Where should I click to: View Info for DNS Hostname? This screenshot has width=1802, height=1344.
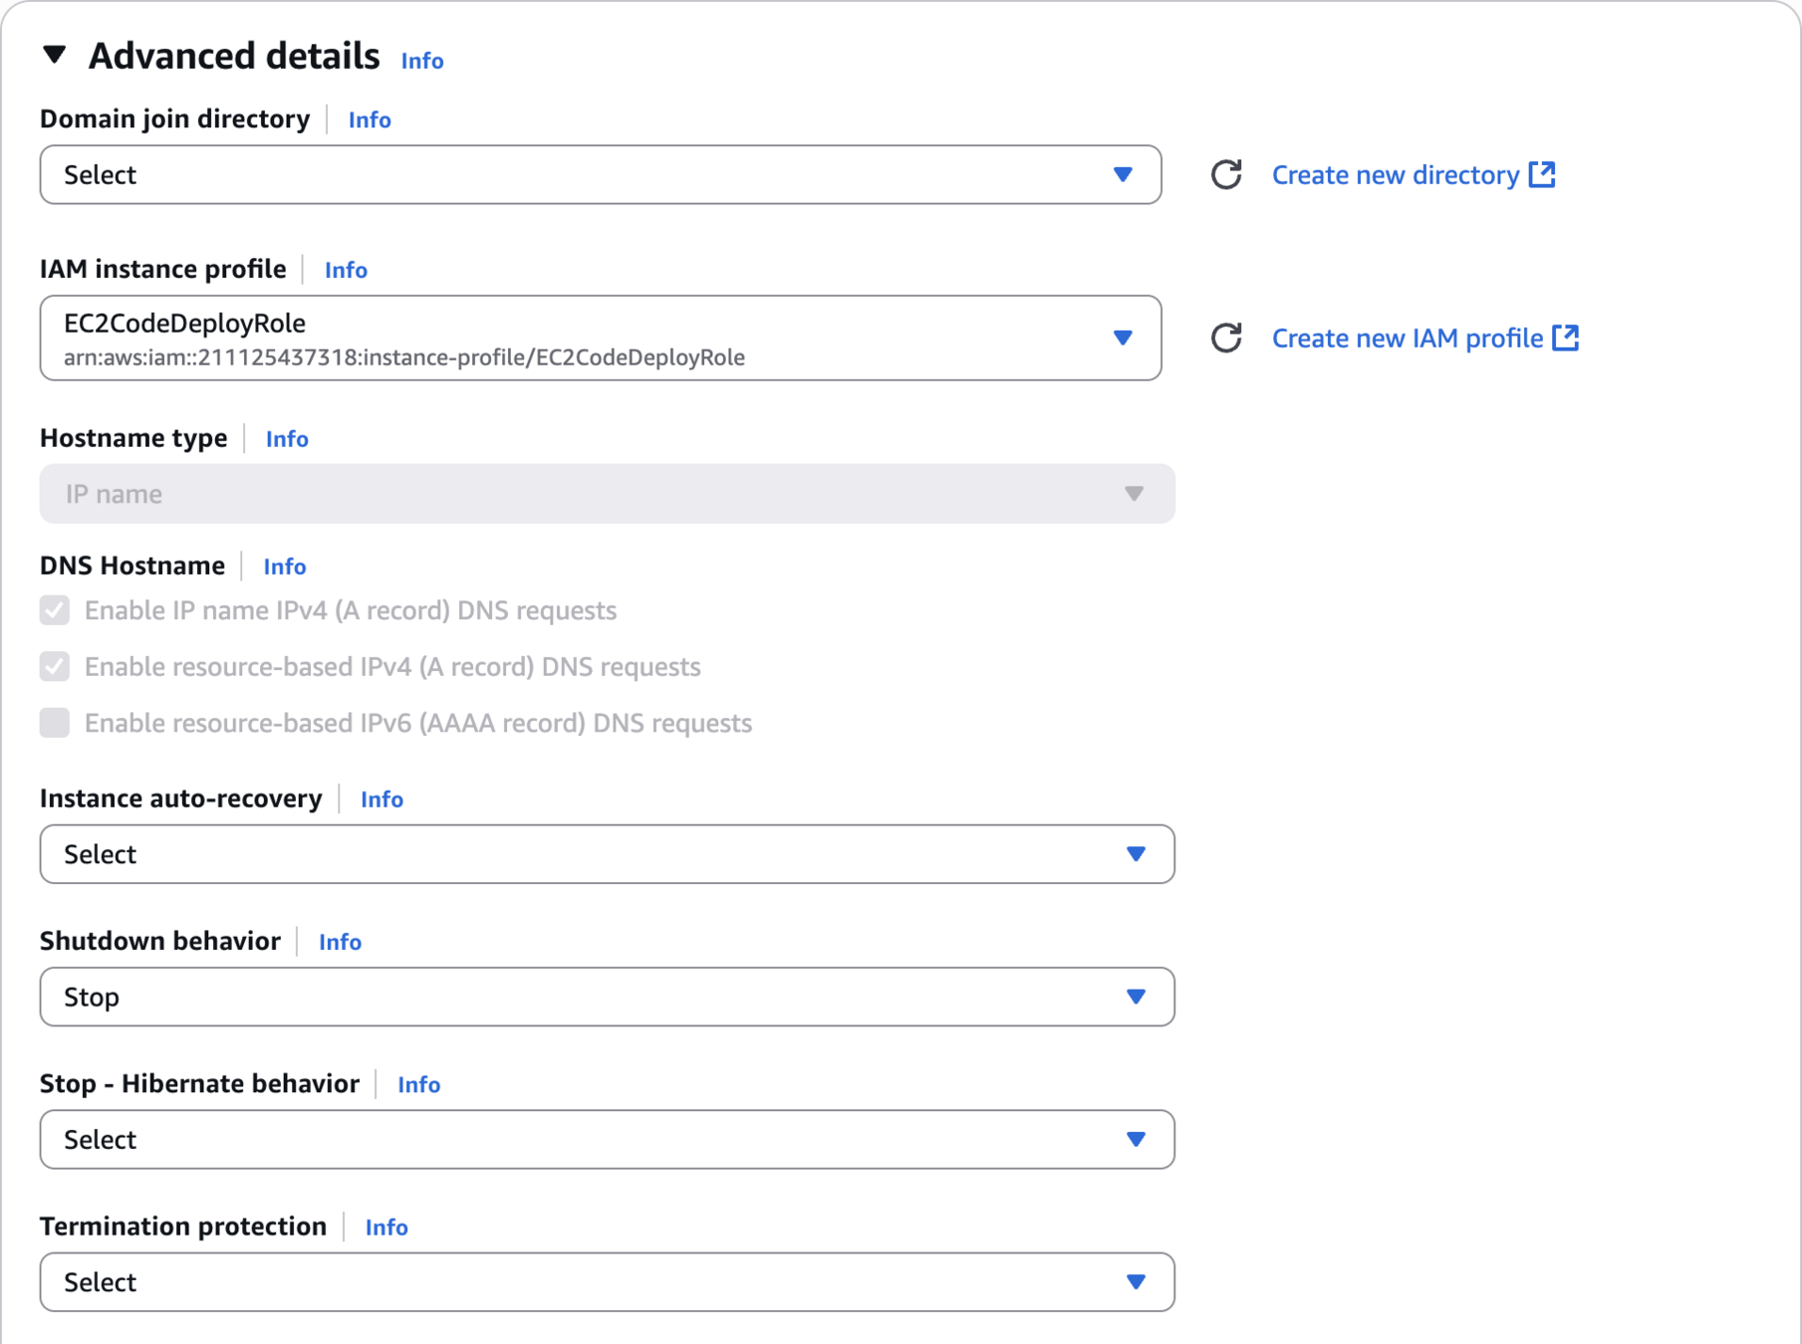pos(285,566)
